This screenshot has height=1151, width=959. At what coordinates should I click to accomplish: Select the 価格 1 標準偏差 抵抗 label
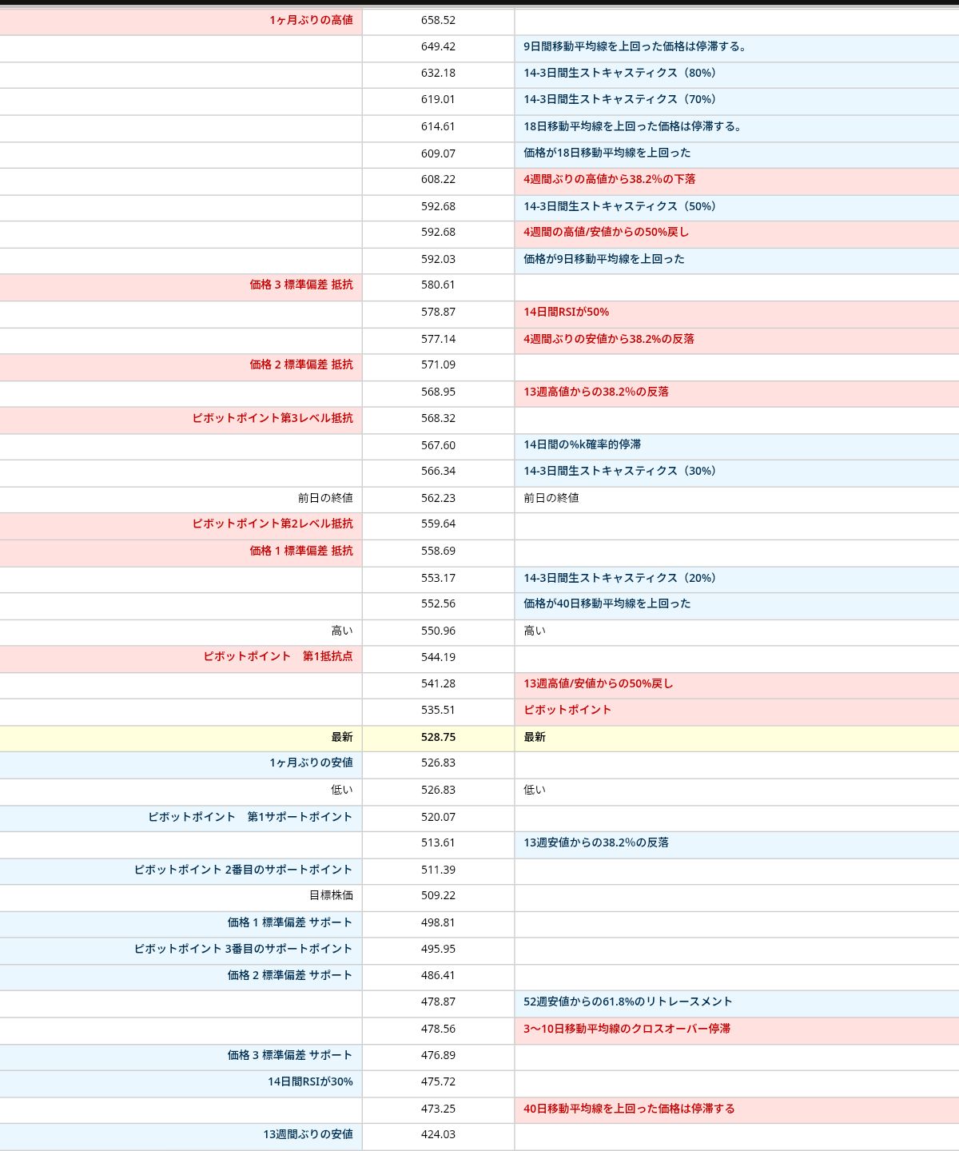tap(301, 551)
